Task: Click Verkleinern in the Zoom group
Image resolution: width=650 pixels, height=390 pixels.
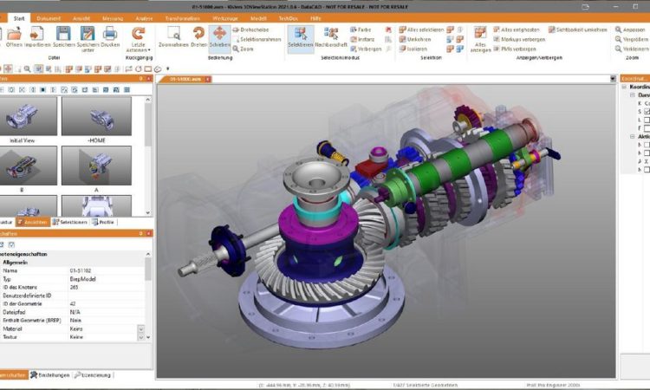Action: (x=631, y=49)
